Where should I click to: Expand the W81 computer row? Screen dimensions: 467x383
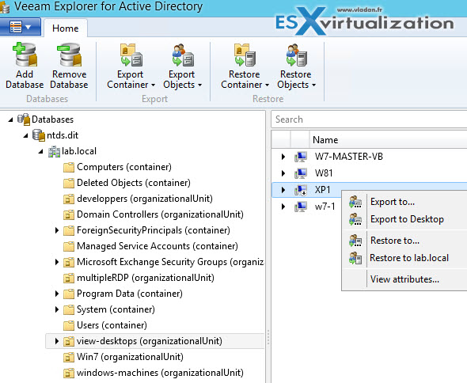(283, 173)
